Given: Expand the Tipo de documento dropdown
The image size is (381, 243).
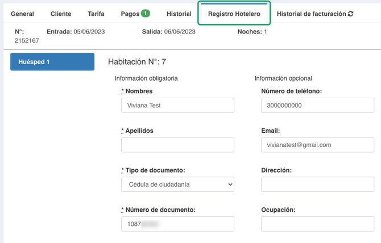Looking at the screenshot, I should pos(177,185).
